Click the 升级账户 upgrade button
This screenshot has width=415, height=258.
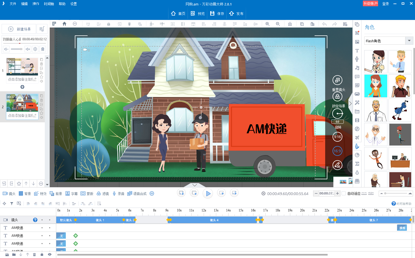pyautogui.click(x=370, y=4)
